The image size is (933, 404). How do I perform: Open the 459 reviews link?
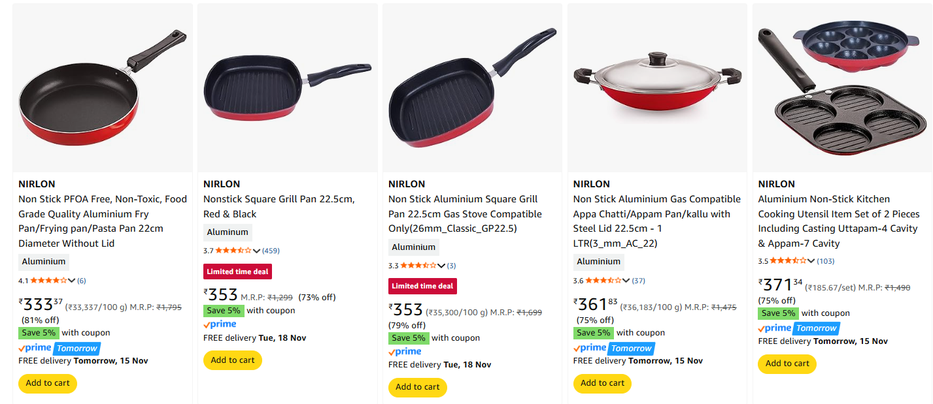[x=271, y=251]
